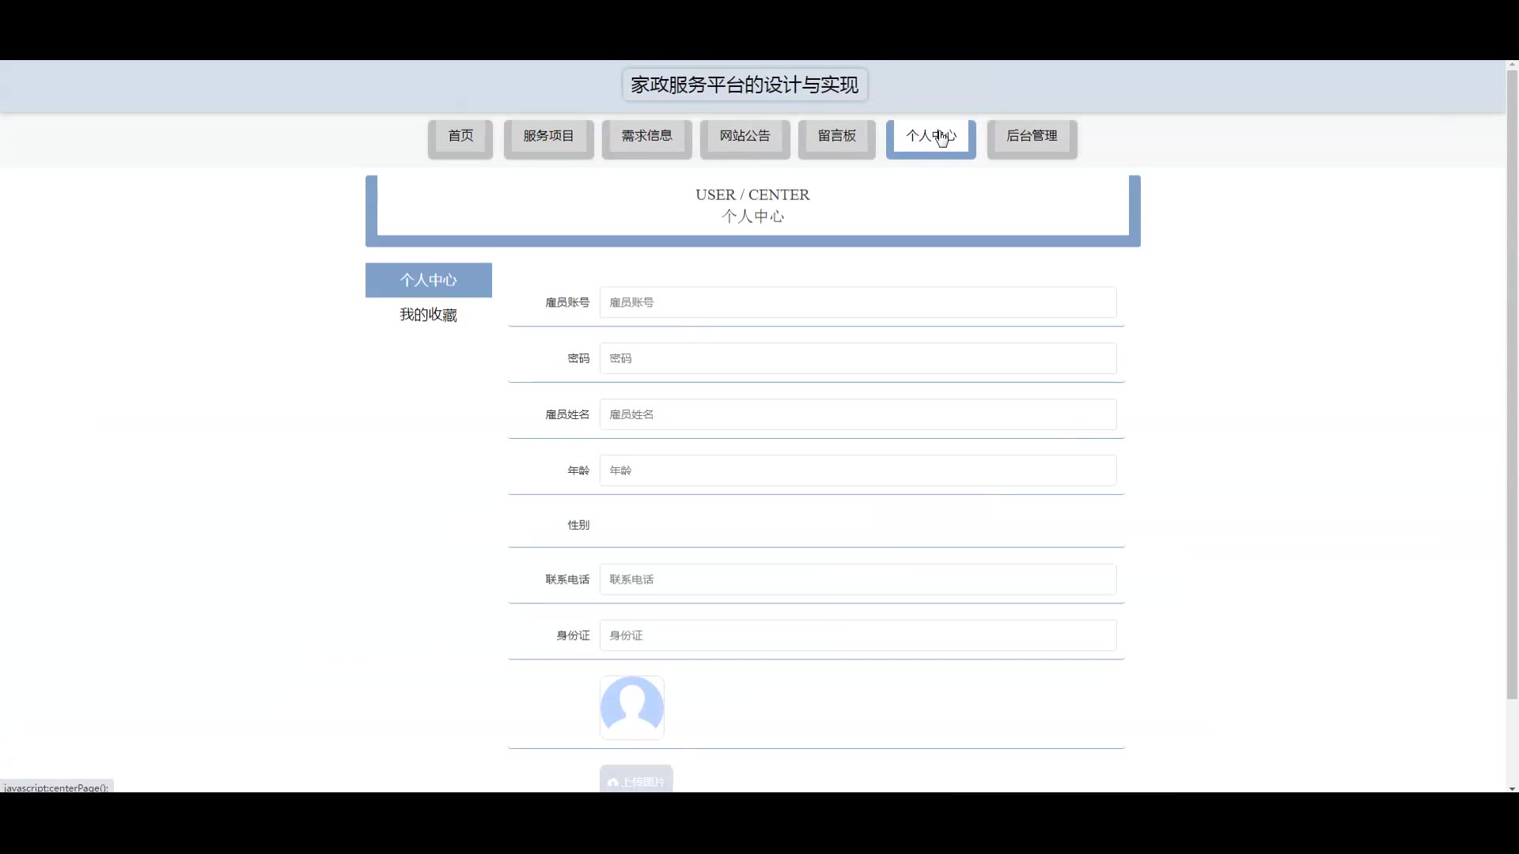Focus the 联系电话 input field
Image resolution: width=1519 pixels, height=854 pixels.
pos(858,580)
